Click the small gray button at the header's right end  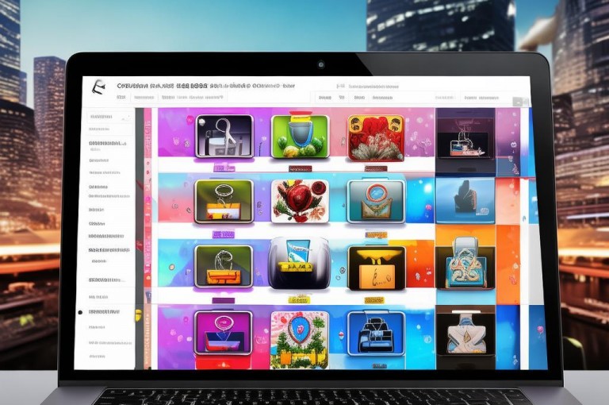519,102
